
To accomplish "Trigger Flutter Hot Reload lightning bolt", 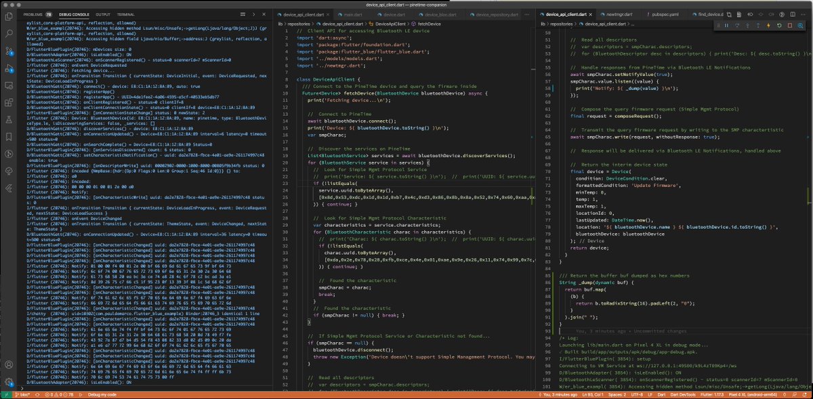I will pos(768,25).
